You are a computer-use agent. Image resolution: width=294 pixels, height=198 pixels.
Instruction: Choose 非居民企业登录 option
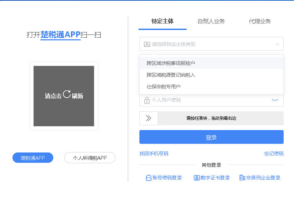pos(260,178)
